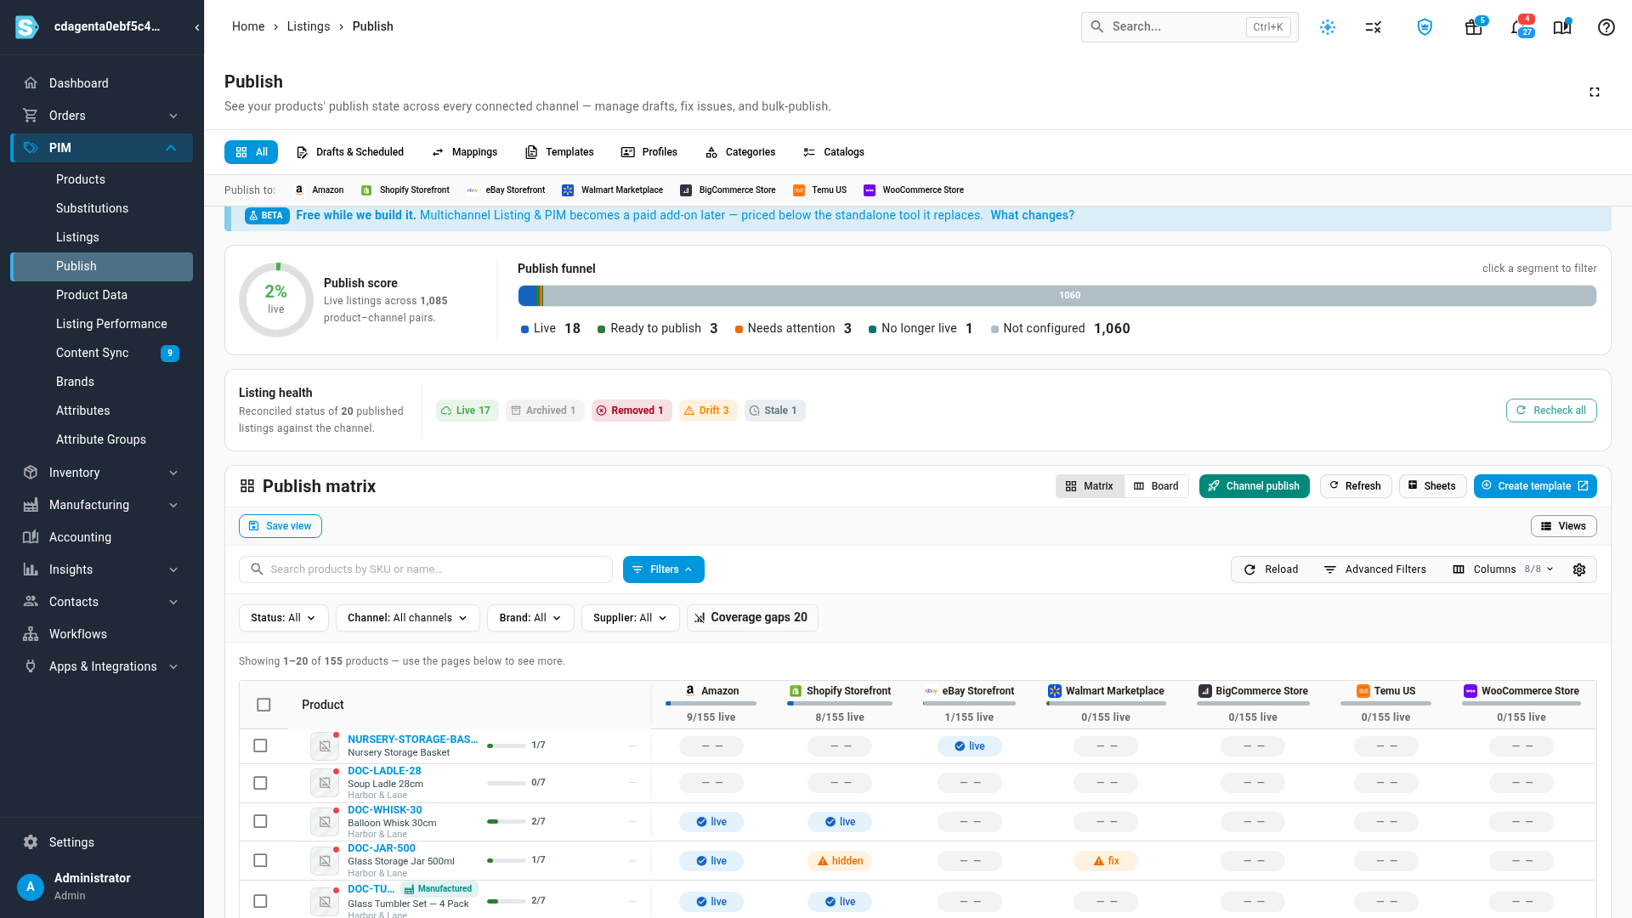Expand the Inventory sidebar section

click(102, 473)
